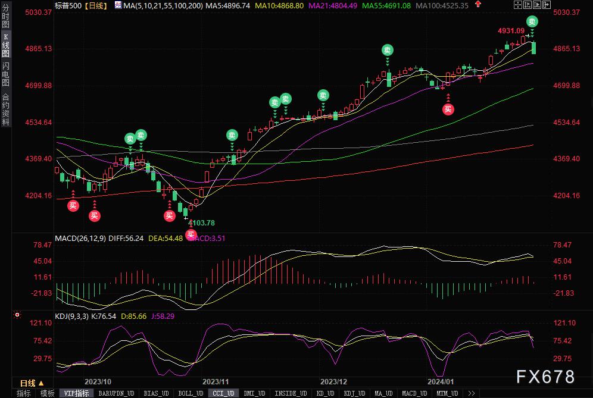
Task: Open the VIP指标 tab
Action: click(x=76, y=393)
